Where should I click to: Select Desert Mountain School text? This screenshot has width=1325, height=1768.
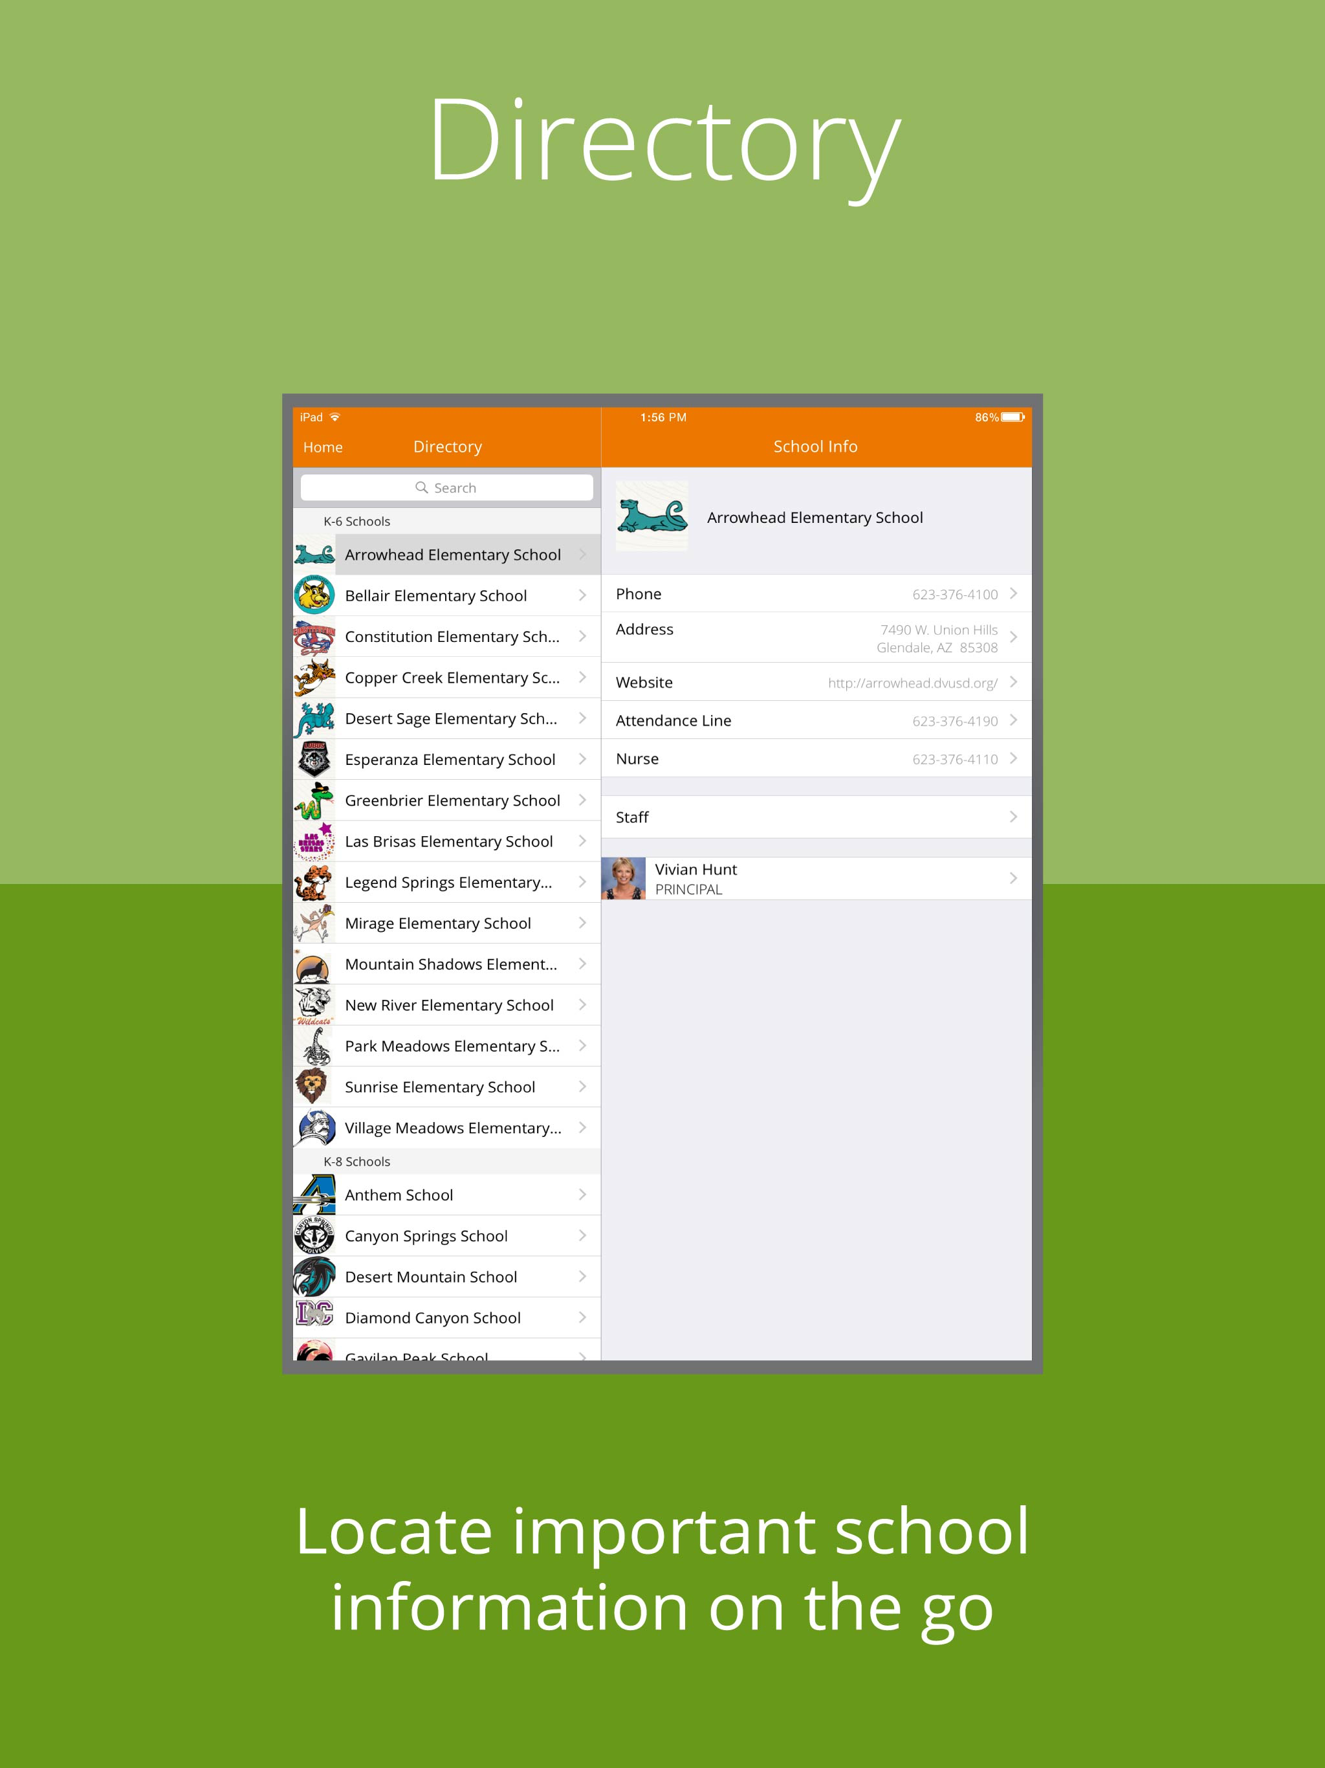[431, 1277]
